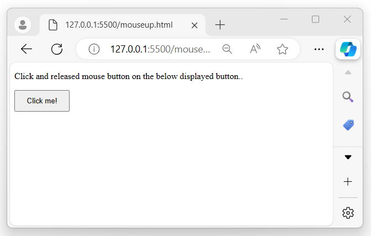Image resolution: width=371 pixels, height=236 pixels.
Task: Open sidebar settings gear
Action: click(348, 212)
